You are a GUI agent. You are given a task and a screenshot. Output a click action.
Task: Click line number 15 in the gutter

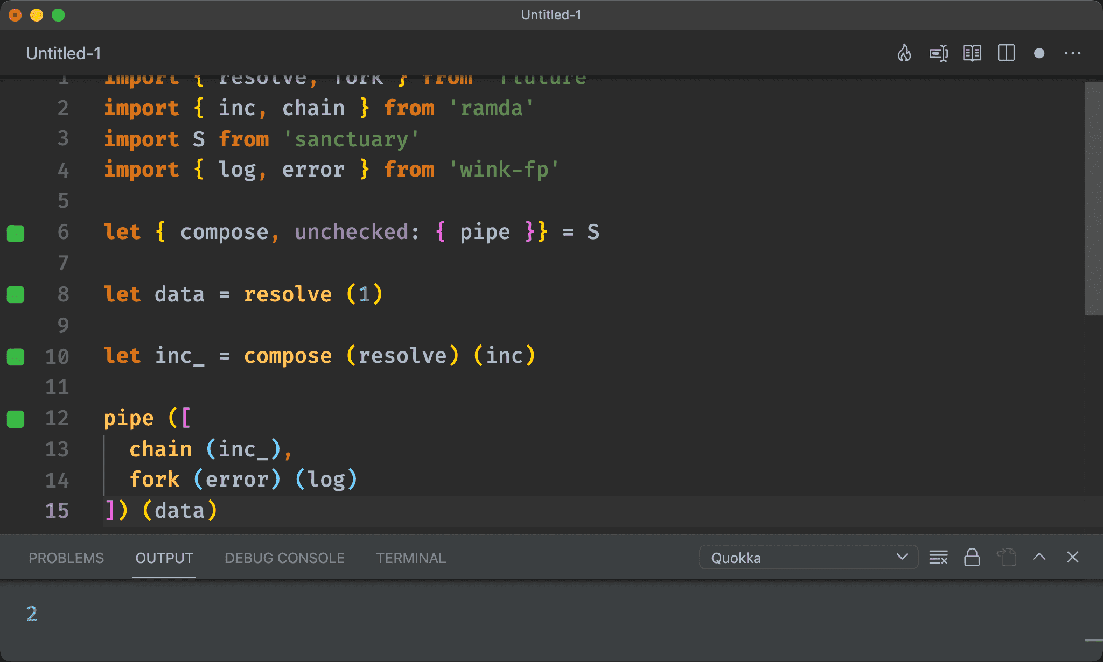[x=57, y=511]
